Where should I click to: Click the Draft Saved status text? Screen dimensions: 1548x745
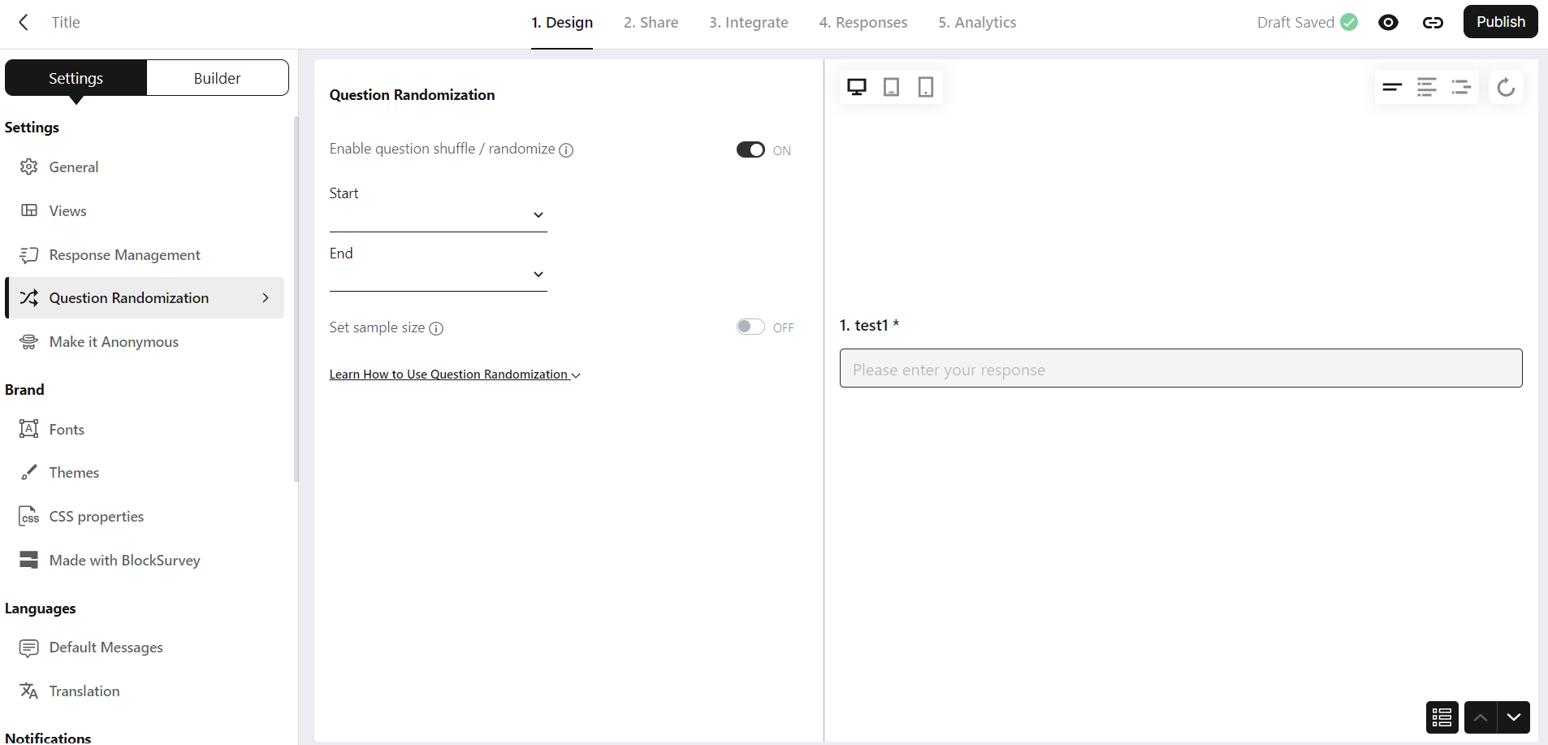click(x=1295, y=22)
